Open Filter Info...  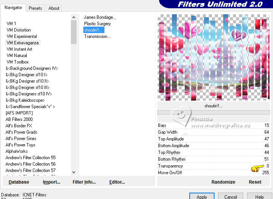point(84,182)
